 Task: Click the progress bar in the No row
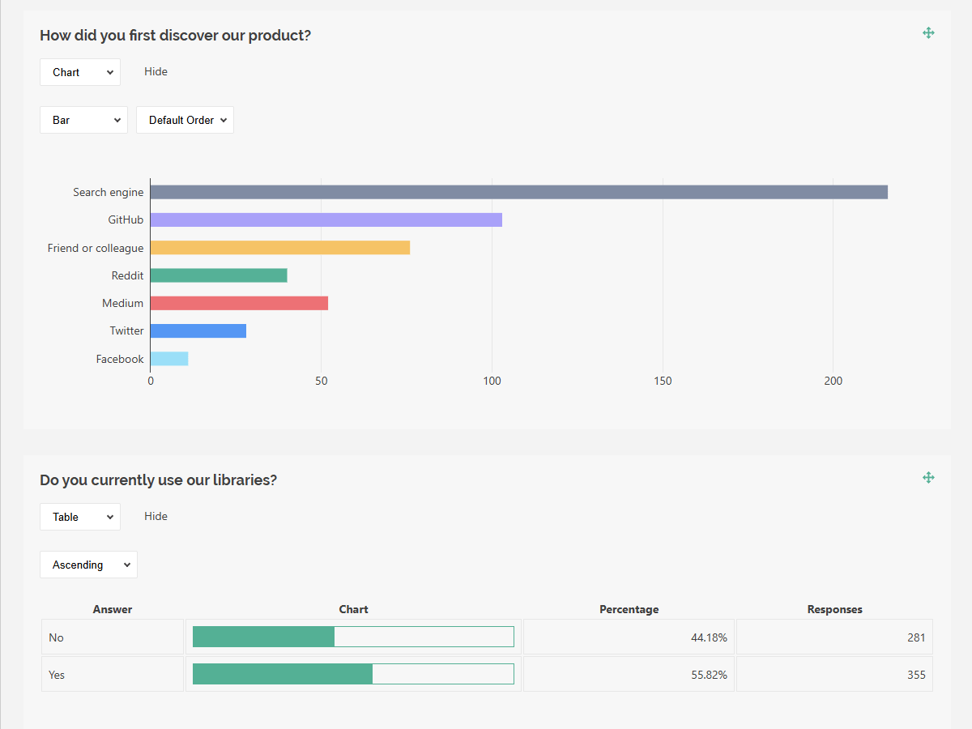353,637
